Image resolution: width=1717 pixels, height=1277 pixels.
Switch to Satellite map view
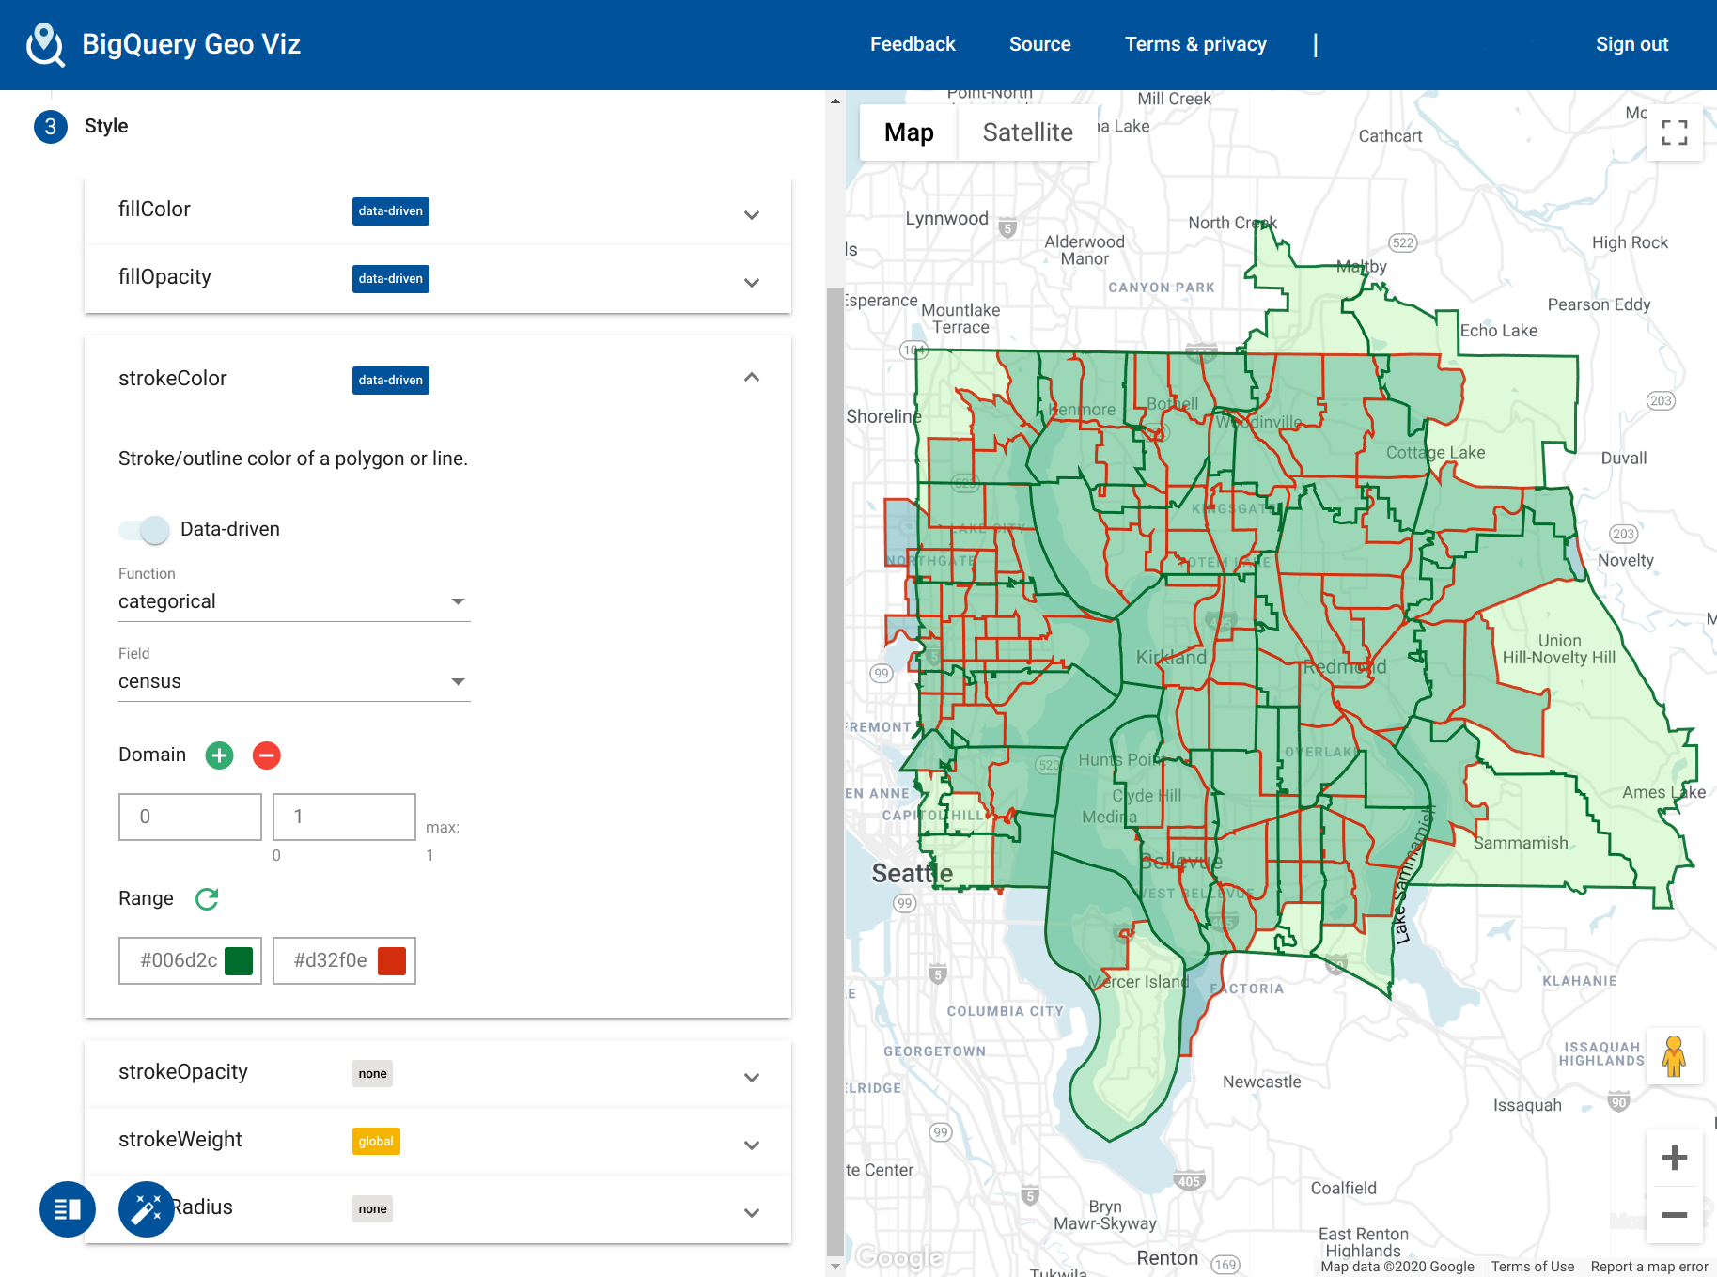pyautogui.click(x=1027, y=132)
